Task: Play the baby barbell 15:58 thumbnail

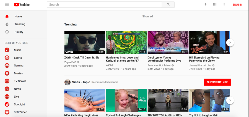Action: click(x=168, y=100)
